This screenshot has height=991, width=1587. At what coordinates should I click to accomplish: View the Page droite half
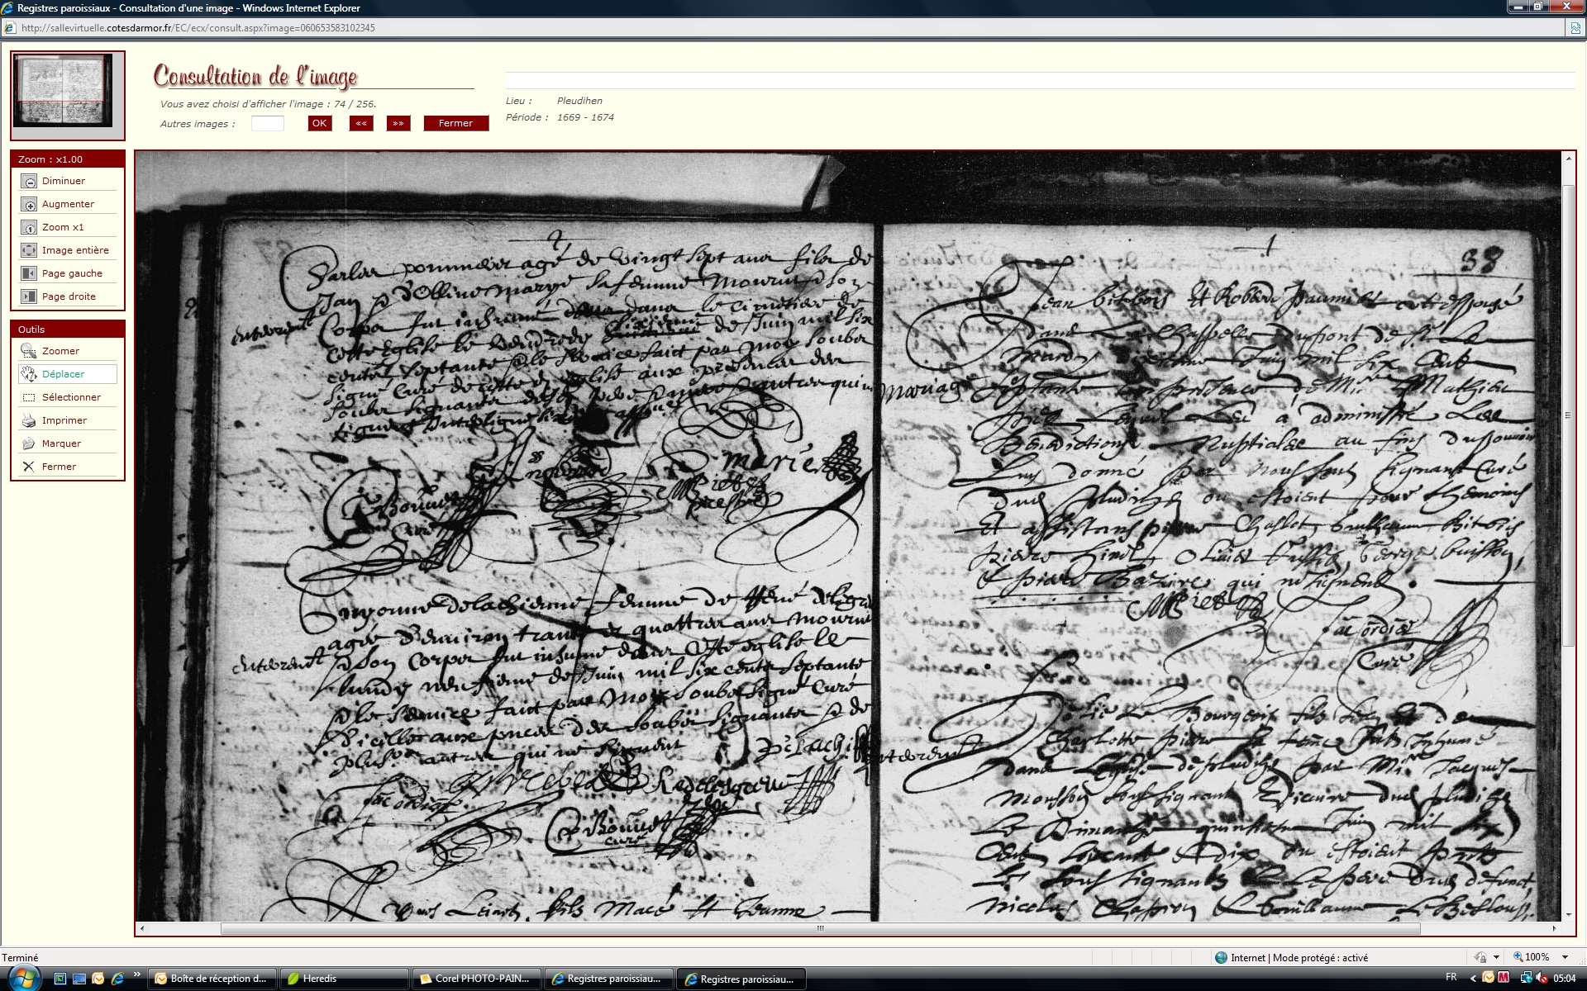[29, 297]
